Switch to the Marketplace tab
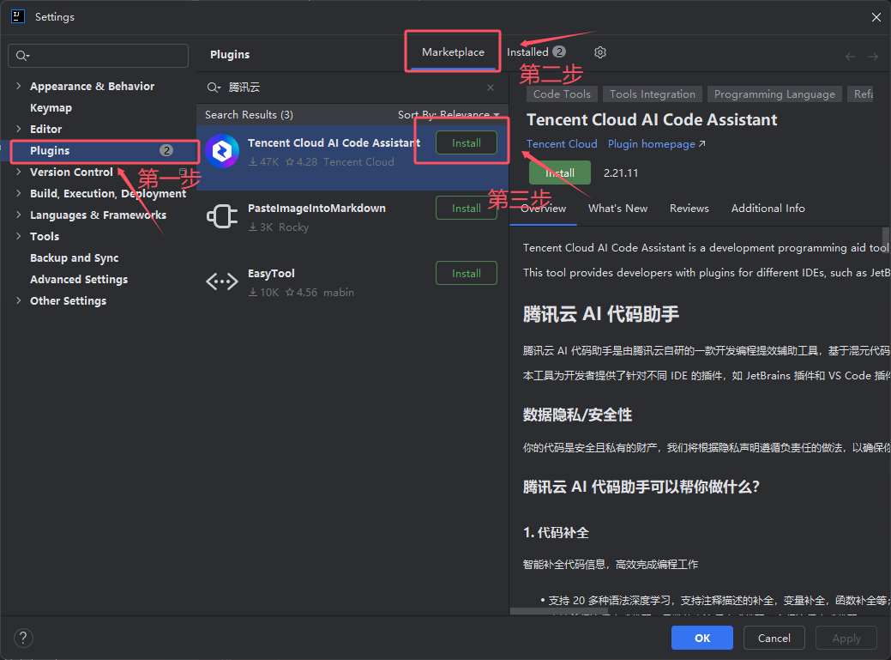 pos(453,52)
